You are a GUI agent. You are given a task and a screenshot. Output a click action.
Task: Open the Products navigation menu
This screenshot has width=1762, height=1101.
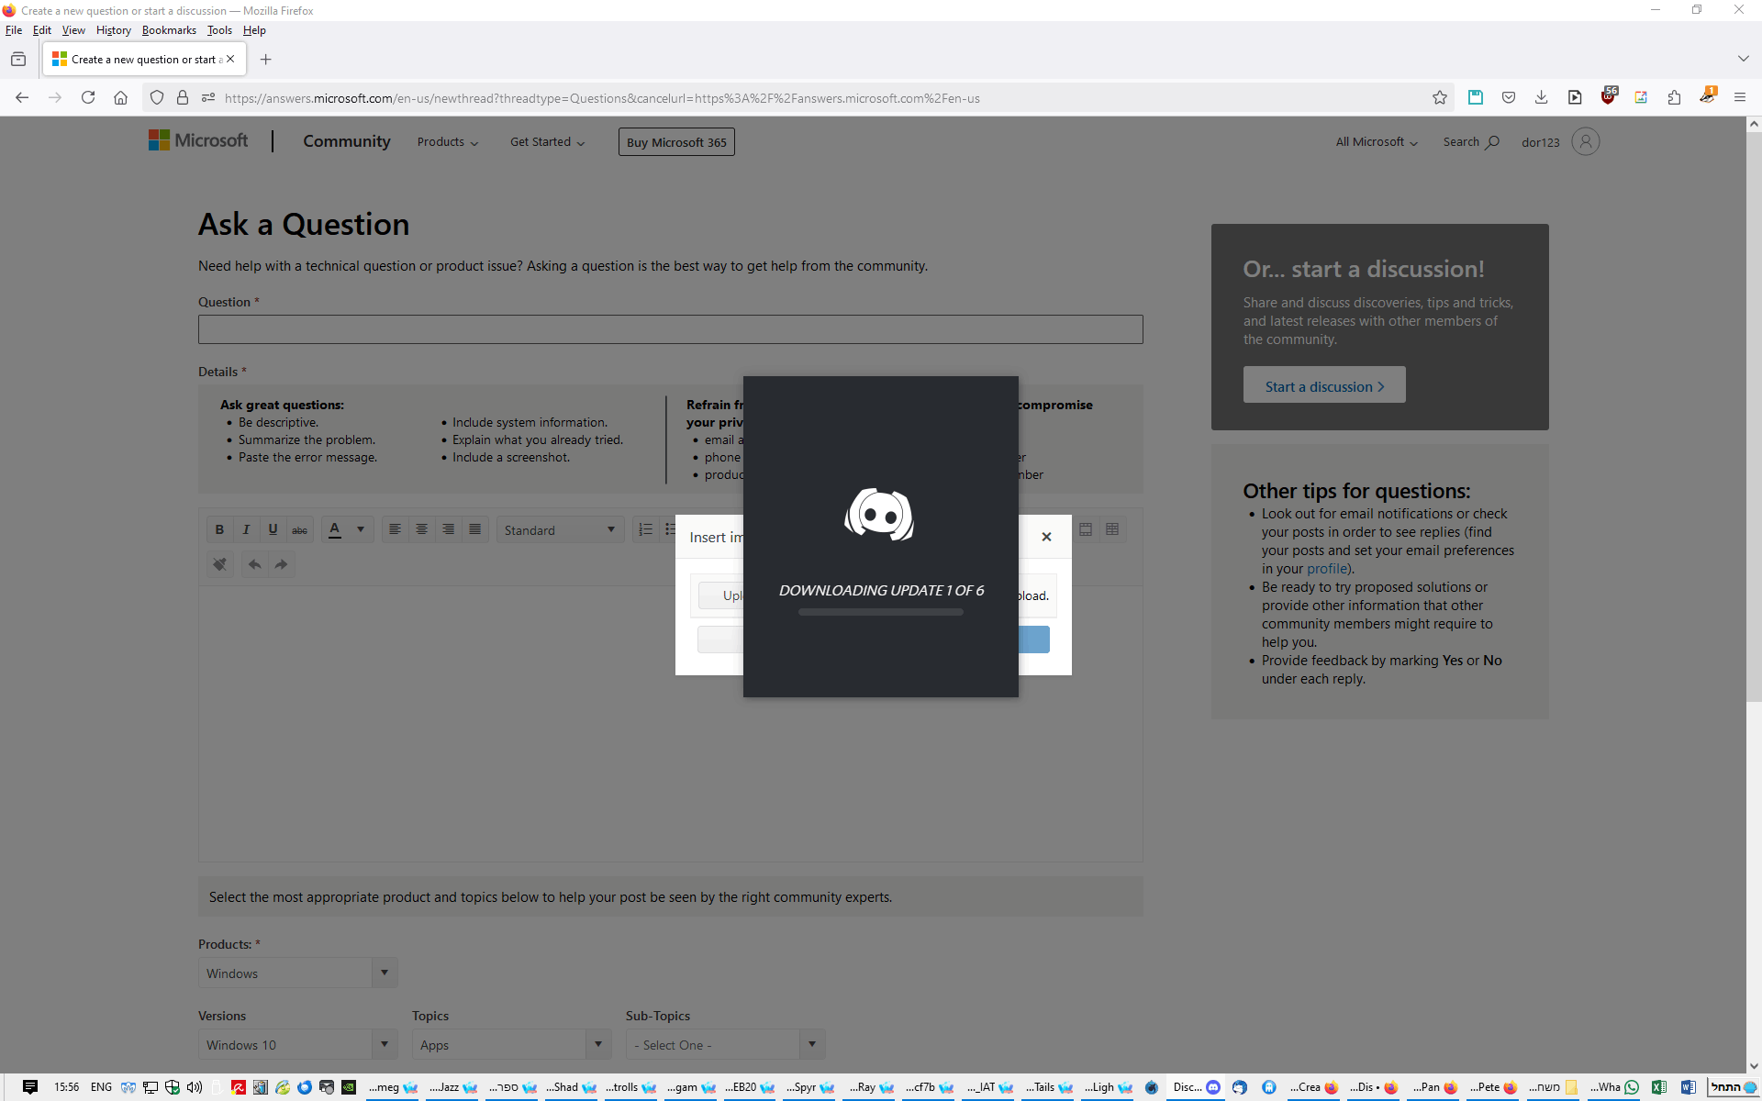click(x=448, y=142)
